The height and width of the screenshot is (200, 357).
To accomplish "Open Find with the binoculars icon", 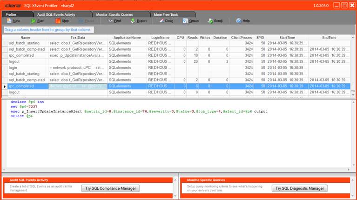I will pyautogui.click(x=110, y=21).
